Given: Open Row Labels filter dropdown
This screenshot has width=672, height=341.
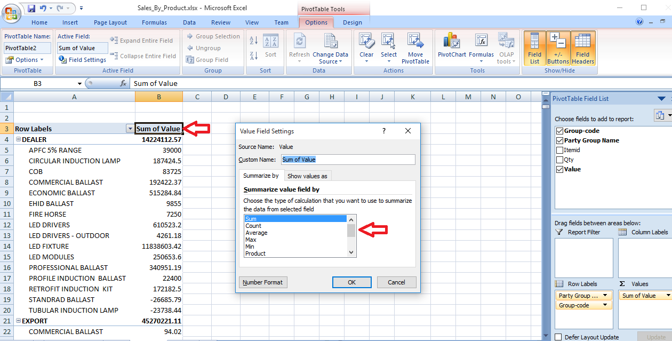Looking at the screenshot, I should [x=130, y=129].
